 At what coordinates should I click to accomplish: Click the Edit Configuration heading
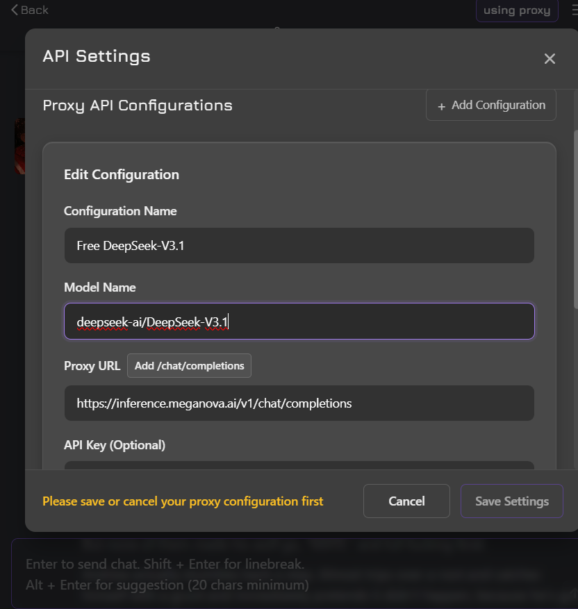pyautogui.click(x=122, y=175)
